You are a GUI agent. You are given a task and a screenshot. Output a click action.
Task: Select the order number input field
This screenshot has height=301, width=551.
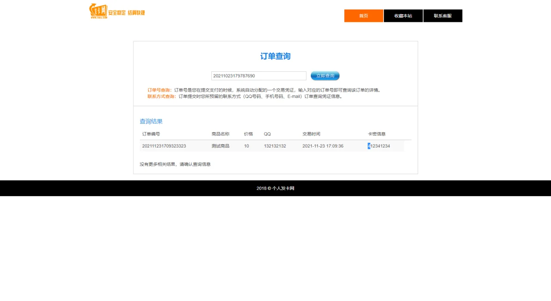point(258,76)
